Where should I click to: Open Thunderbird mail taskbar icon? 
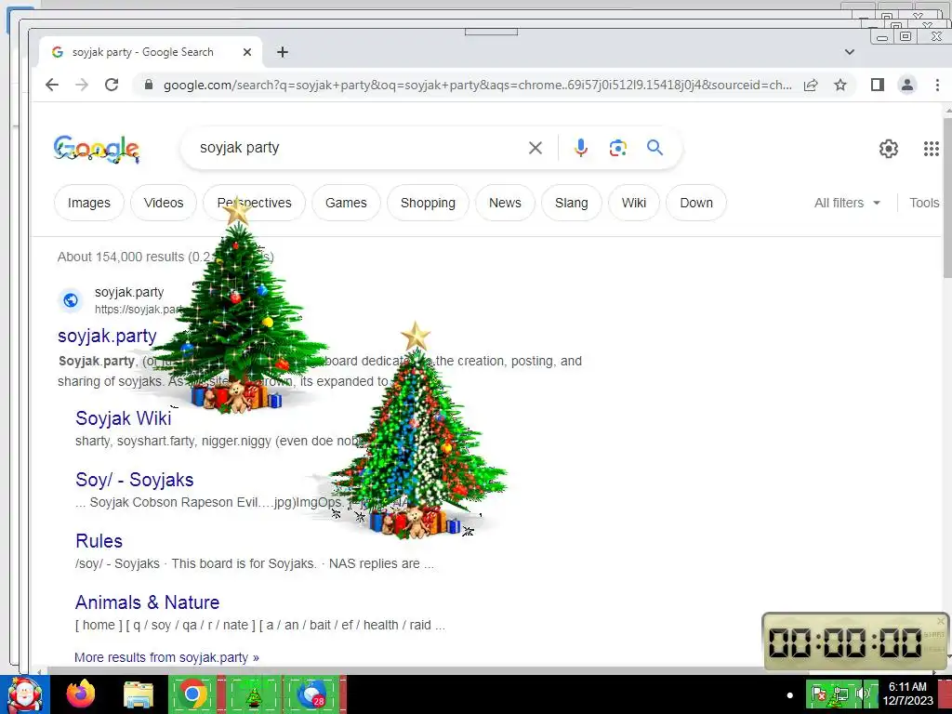pyautogui.click(x=312, y=694)
